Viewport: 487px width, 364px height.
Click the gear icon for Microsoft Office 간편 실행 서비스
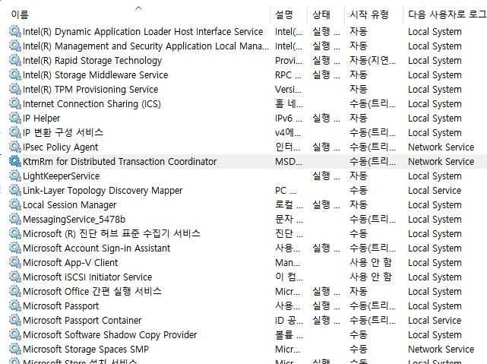(15, 291)
